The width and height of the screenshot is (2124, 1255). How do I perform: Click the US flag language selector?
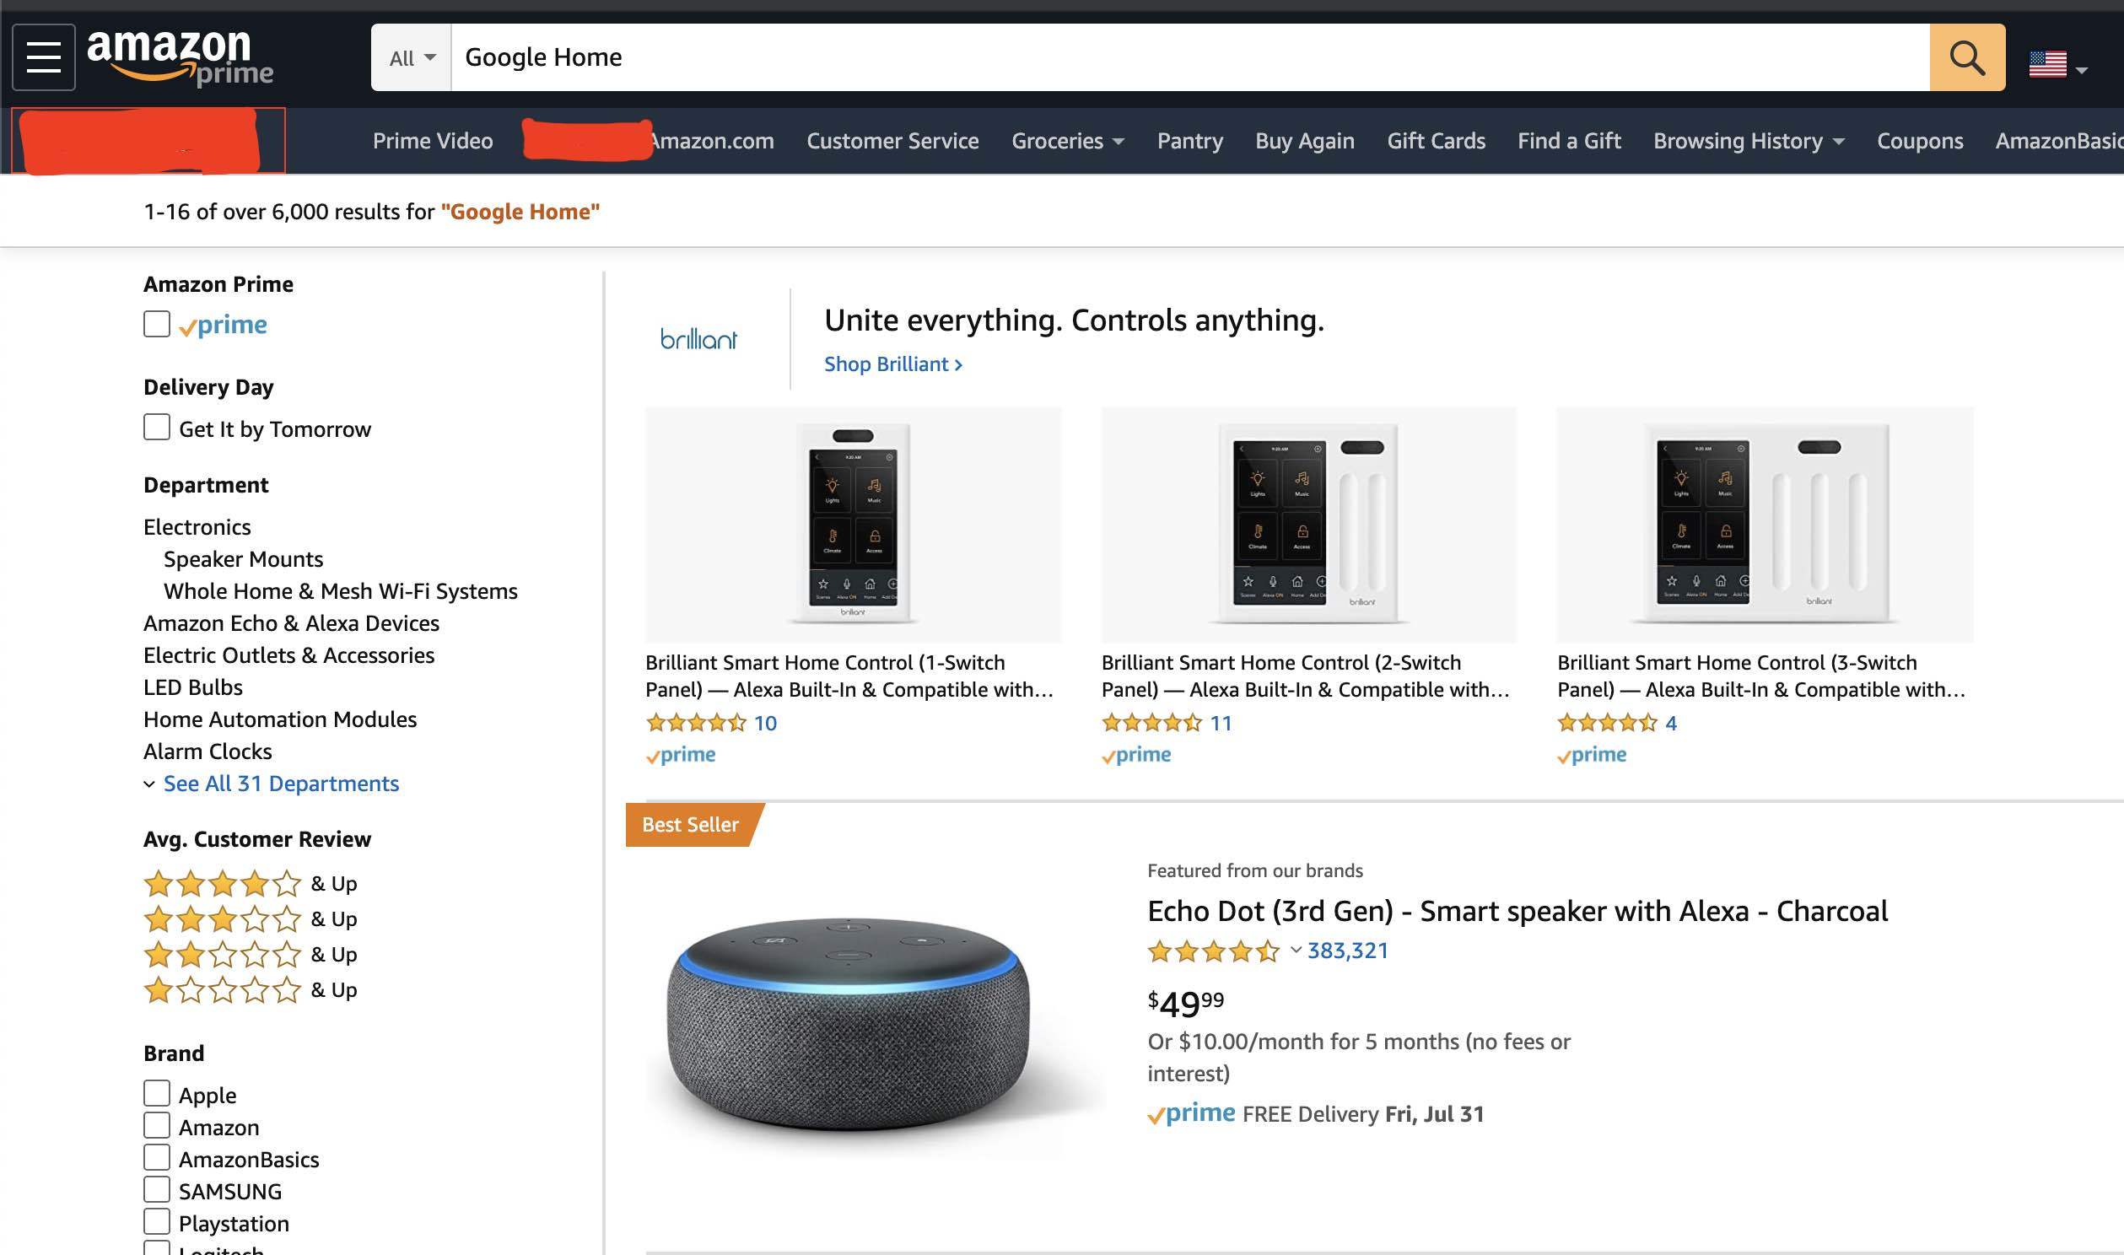coord(2057,63)
